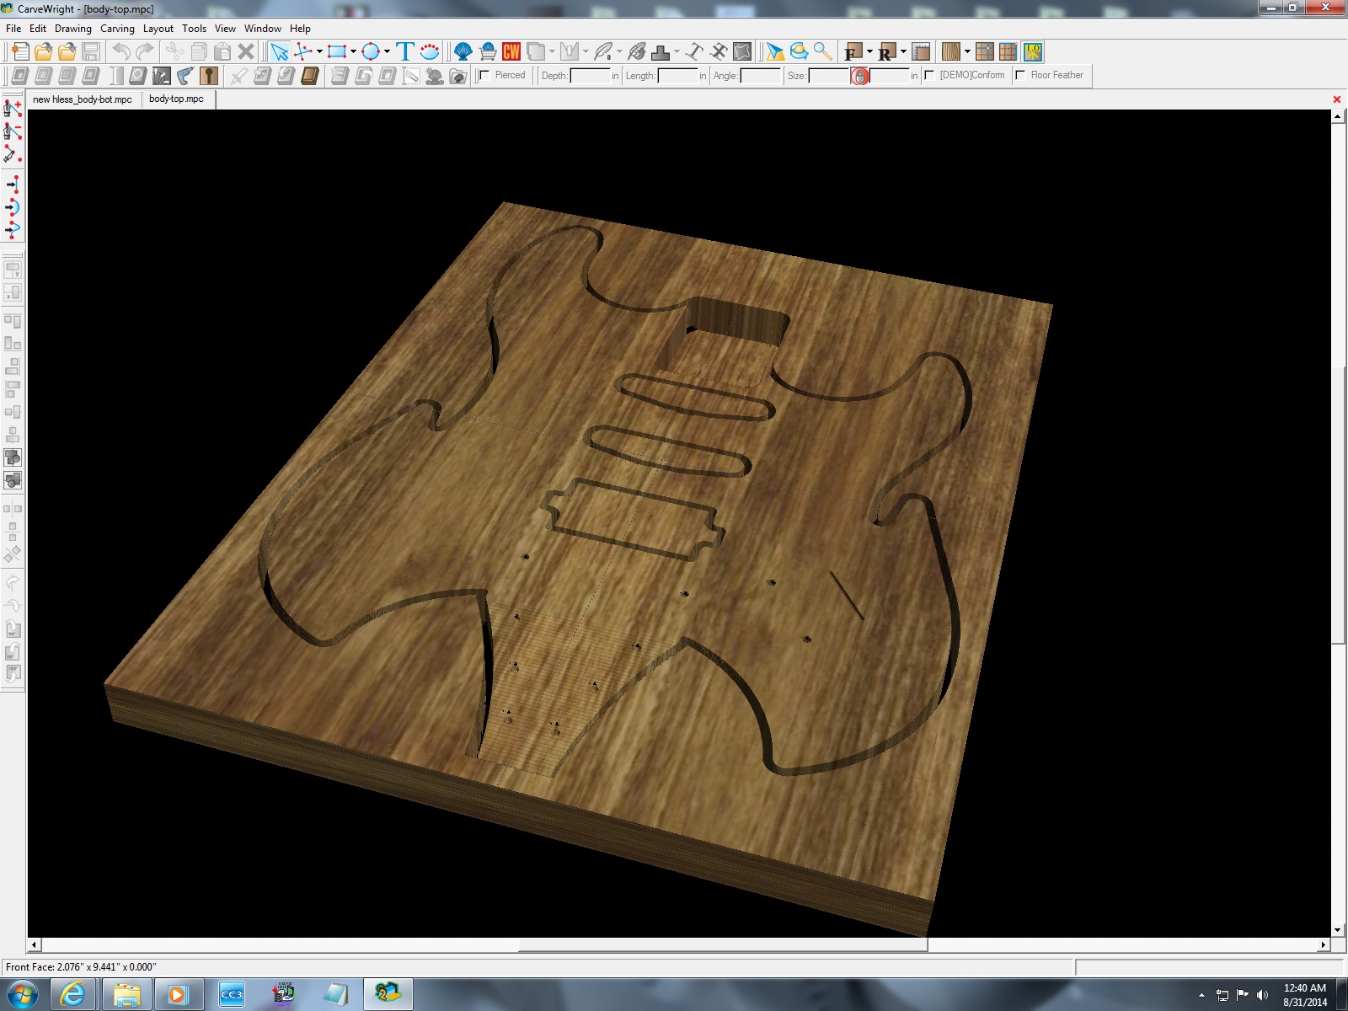Screen dimensions: 1348x1011
Task: Click the Depth input field
Action: [590, 76]
